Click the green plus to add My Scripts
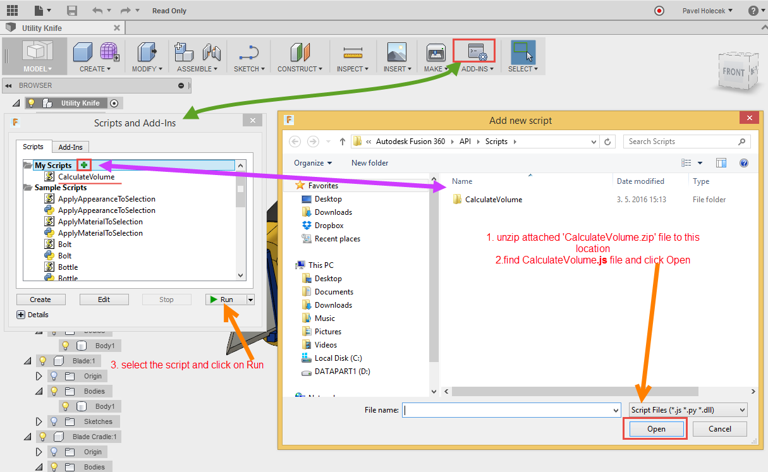This screenshot has width=768, height=472. pos(83,165)
